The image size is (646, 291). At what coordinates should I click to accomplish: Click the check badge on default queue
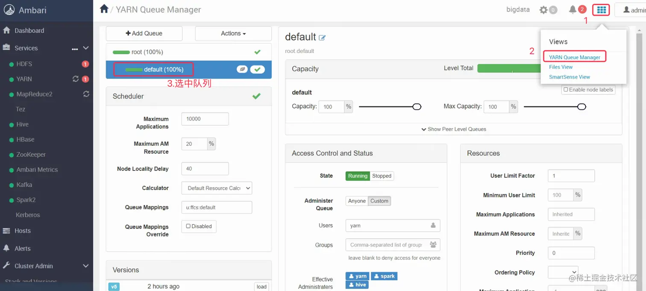(x=257, y=69)
